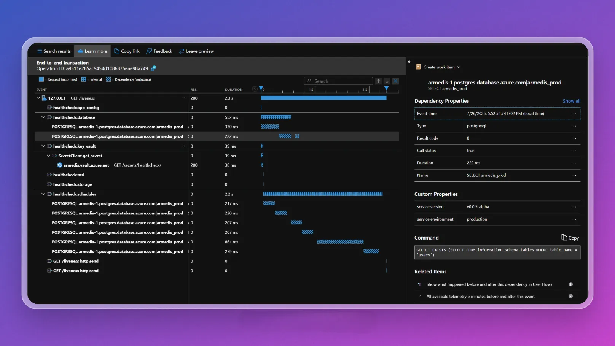Image resolution: width=615 pixels, height=346 pixels.
Task: Open ellipsis menu for Call status property
Action: pyautogui.click(x=574, y=151)
